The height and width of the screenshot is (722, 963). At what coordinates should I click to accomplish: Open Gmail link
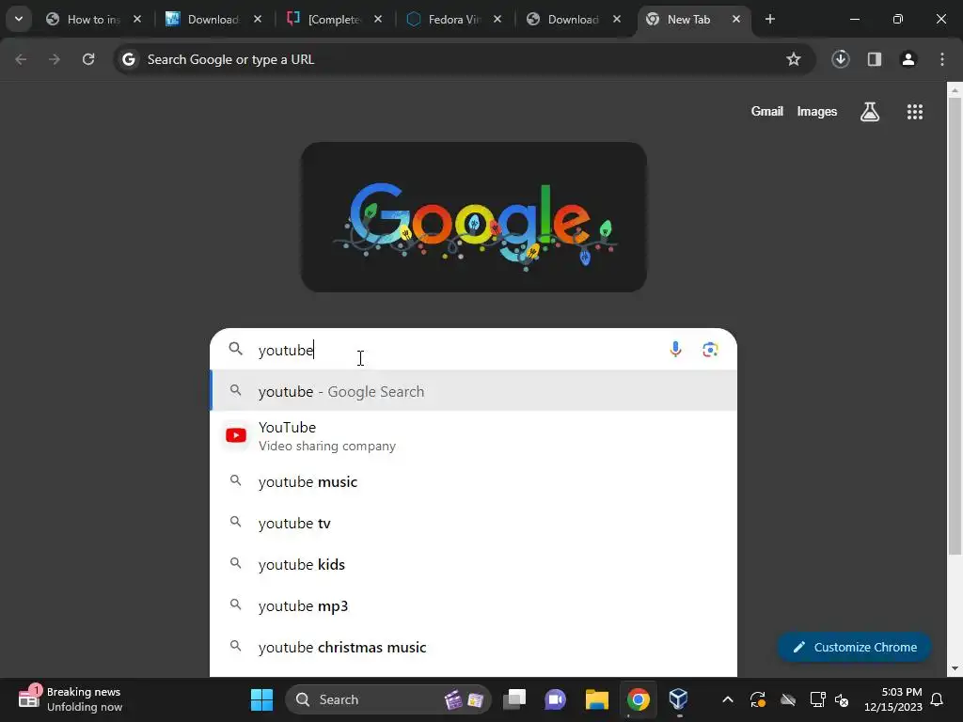(x=767, y=111)
